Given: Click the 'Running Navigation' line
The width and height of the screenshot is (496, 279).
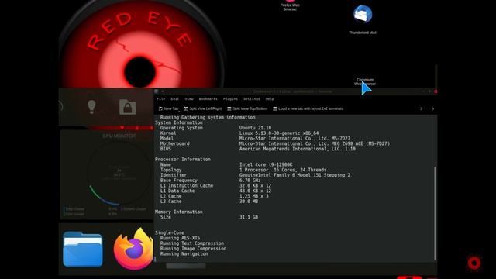Looking at the screenshot, I should click(184, 253).
